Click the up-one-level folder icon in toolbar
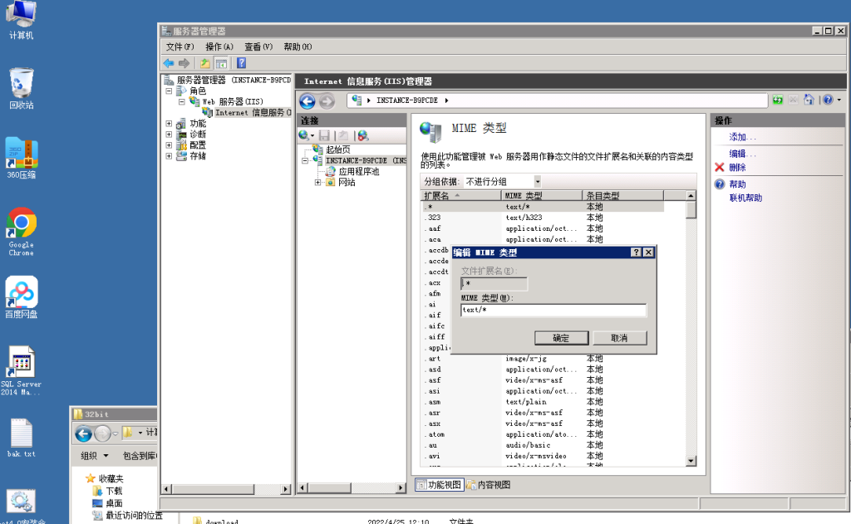 click(x=205, y=63)
